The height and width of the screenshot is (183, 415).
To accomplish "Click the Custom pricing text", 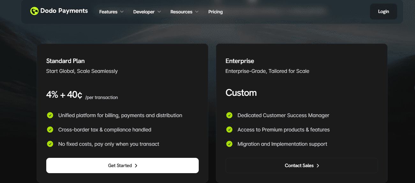I will tap(241, 93).
